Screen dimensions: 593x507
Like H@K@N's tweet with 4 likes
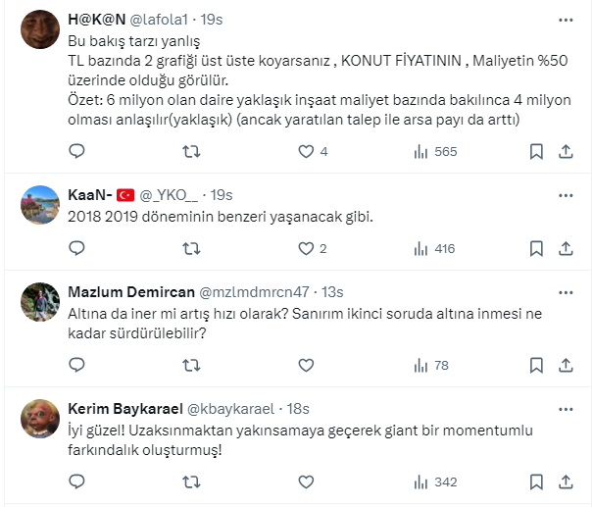[306, 152]
